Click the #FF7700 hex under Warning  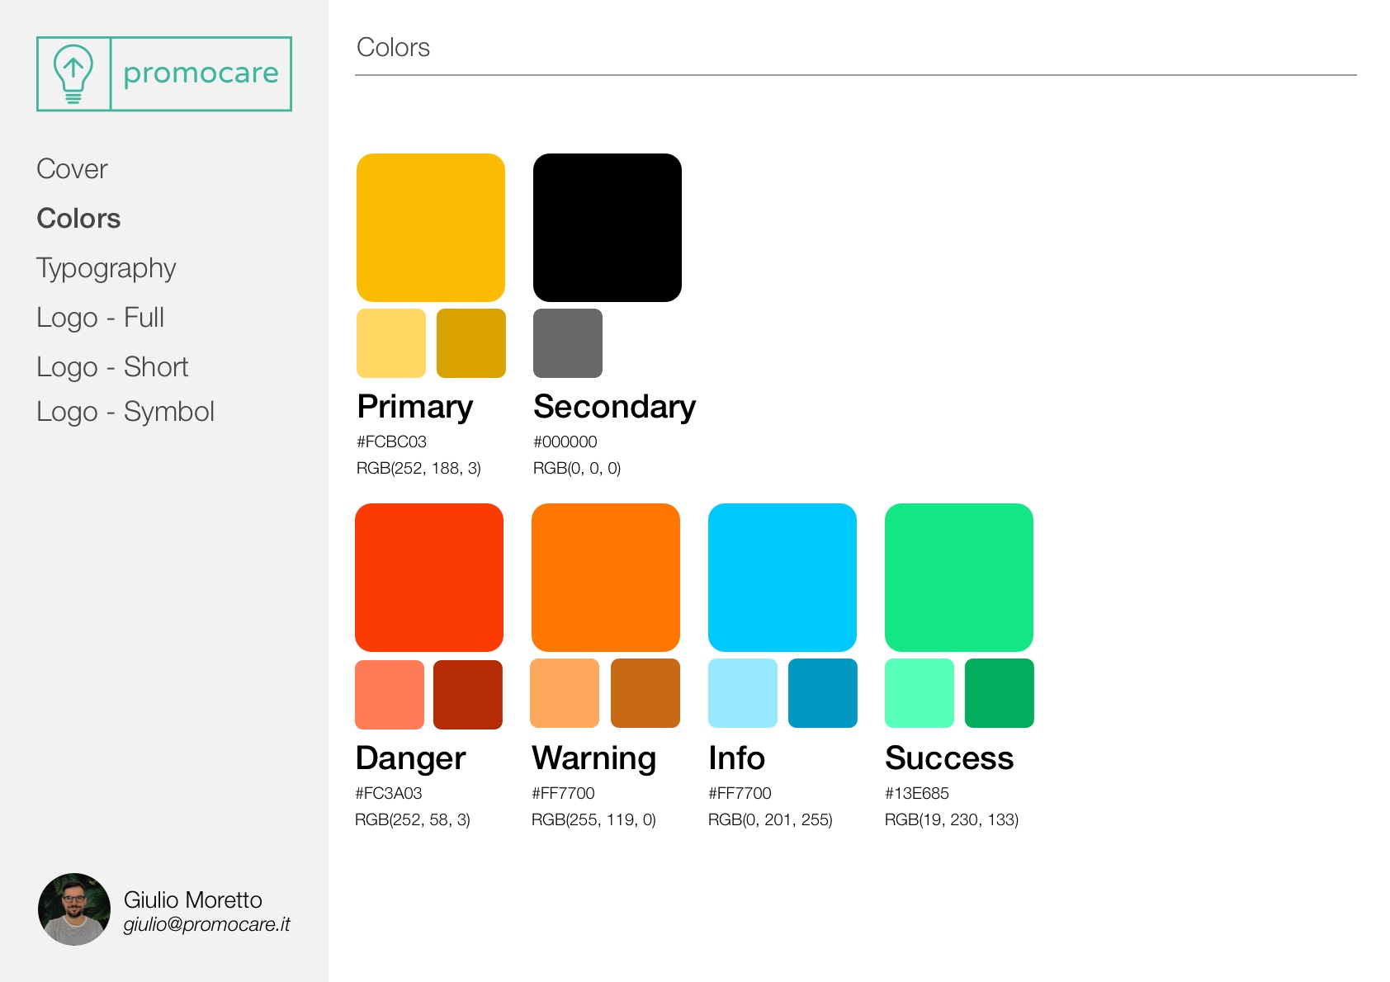tap(563, 793)
